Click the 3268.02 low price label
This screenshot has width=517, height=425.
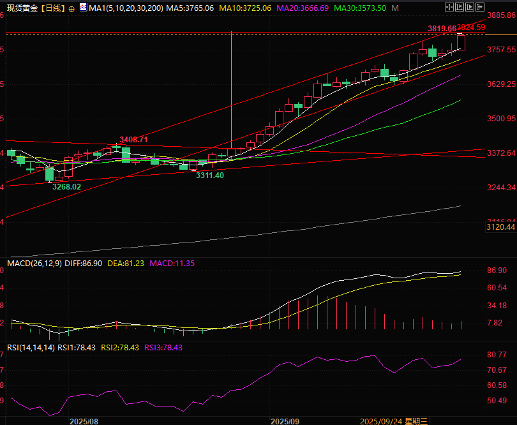[x=66, y=187]
